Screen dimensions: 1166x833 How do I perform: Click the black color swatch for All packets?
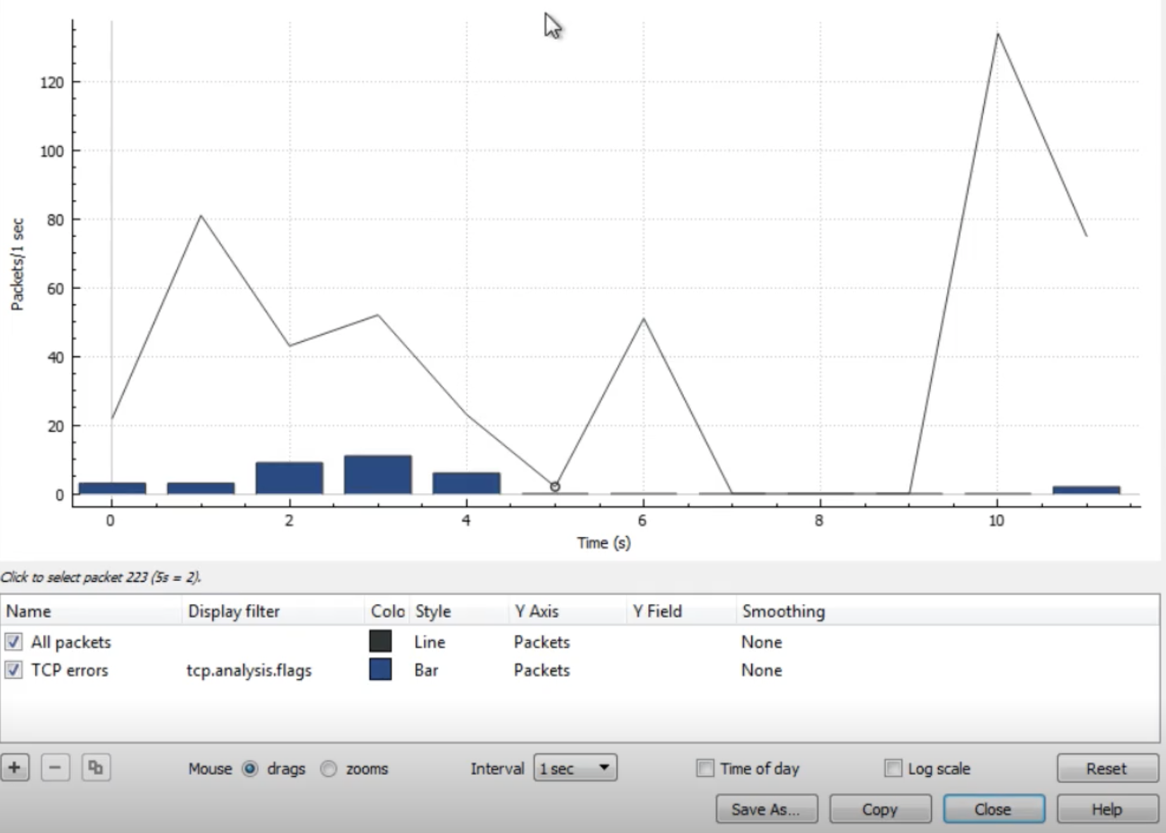coord(380,641)
